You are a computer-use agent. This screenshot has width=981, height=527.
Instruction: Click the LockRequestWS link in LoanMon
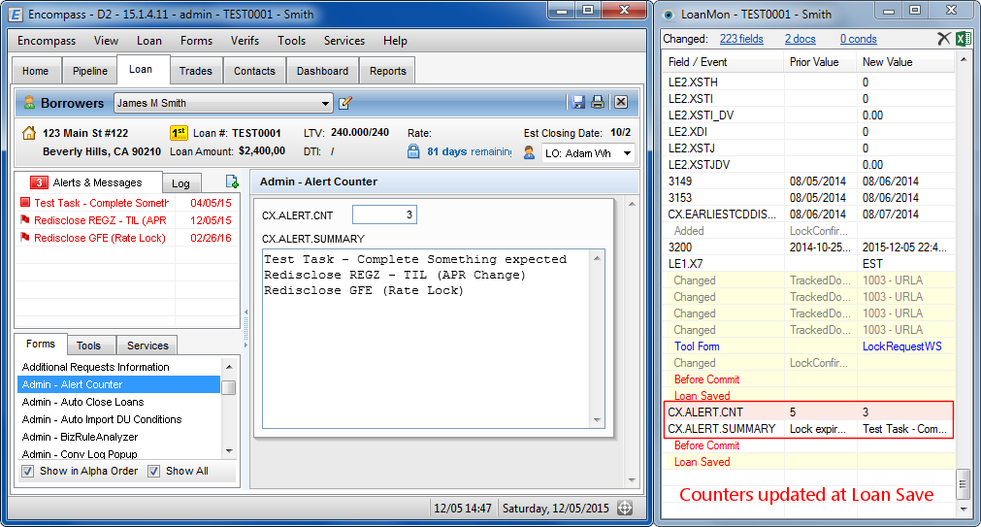[x=902, y=346]
